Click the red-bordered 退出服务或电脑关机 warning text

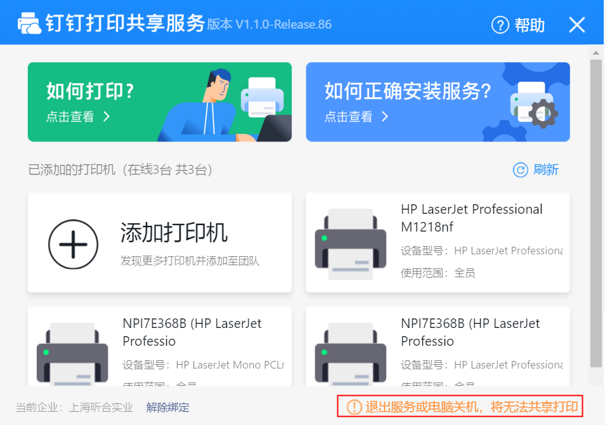472,407
